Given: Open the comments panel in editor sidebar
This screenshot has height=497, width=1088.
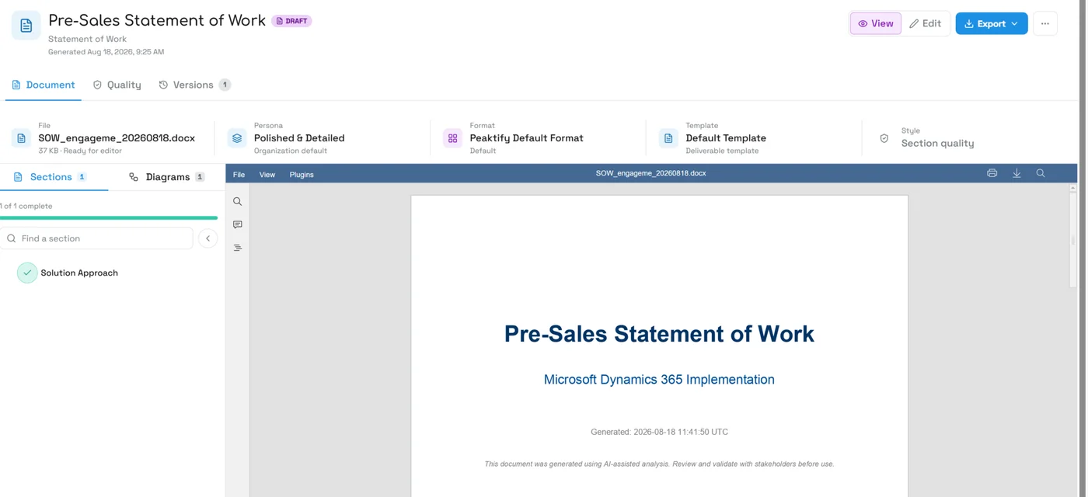Looking at the screenshot, I should 238,224.
